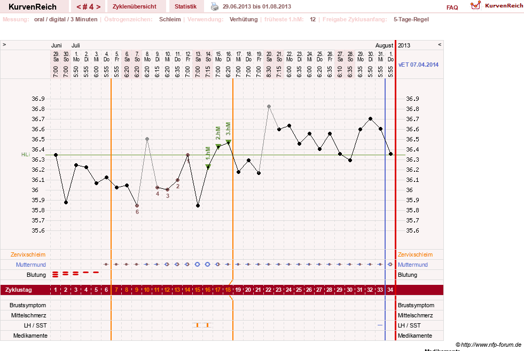The image size is (524, 351).
Task: Select cycle day 18 in Zyklustag row
Action: (x=228, y=290)
